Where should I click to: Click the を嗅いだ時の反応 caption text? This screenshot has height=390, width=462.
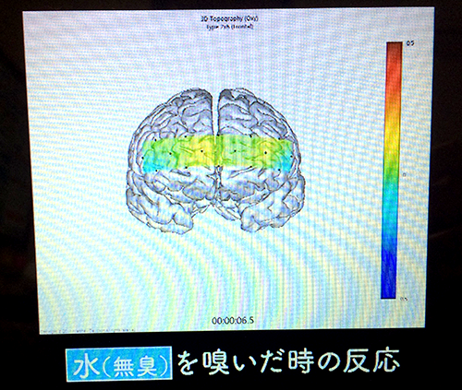click(288, 361)
